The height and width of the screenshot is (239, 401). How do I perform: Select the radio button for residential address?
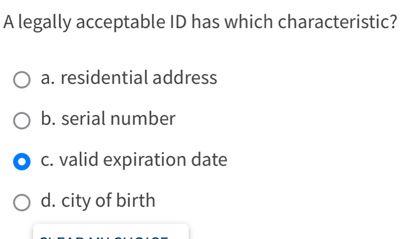21,79
